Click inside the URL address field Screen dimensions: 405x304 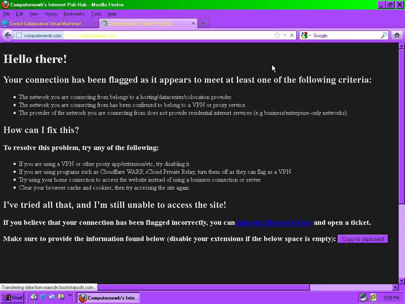[x=168, y=35]
